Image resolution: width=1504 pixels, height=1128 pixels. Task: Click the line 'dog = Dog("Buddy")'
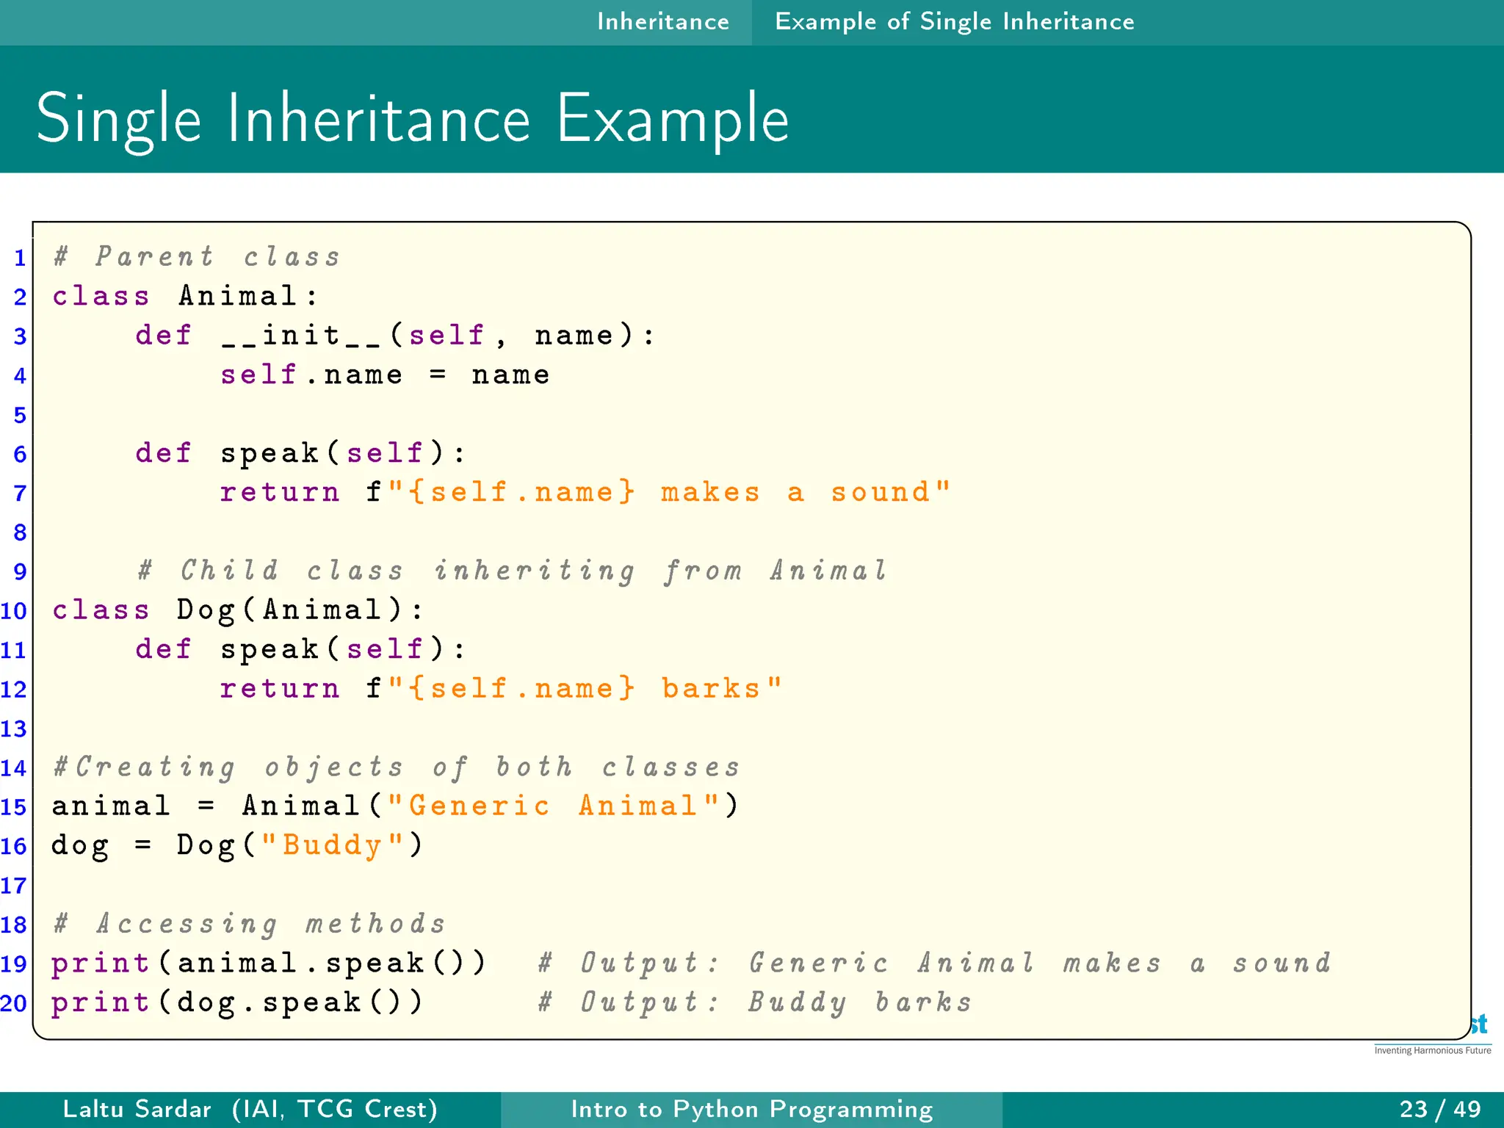coord(238,845)
